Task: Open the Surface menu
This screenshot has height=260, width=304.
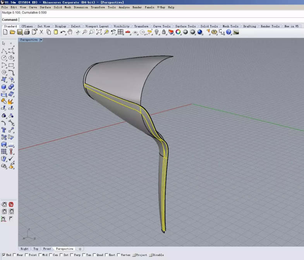Action: coord(45,7)
